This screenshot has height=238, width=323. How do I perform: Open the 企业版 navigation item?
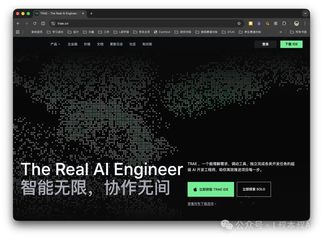click(x=72, y=44)
